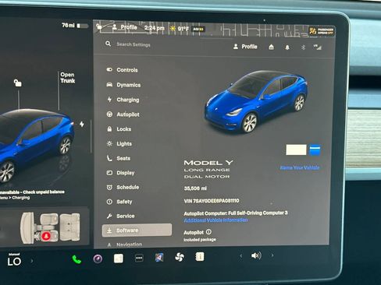Tap Open Trunk
Screen dimensions: 381x285
pyautogui.click(x=68, y=78)
